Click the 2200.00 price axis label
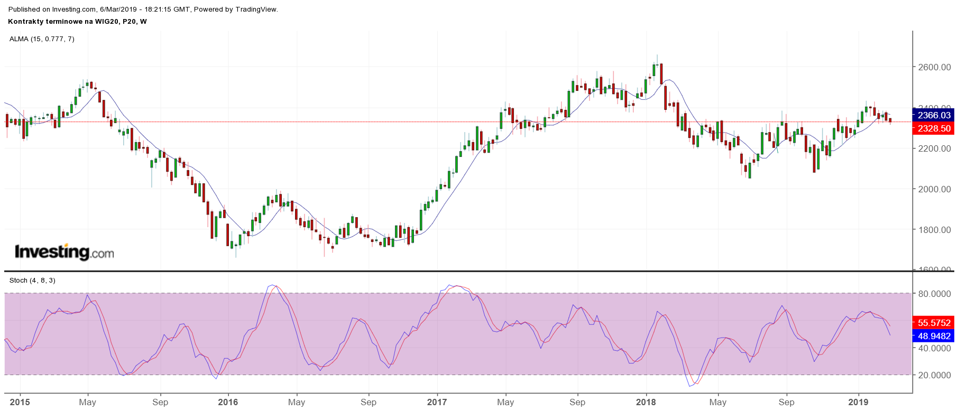The height and width of the screenshot is (411, 958). point(935,148)
